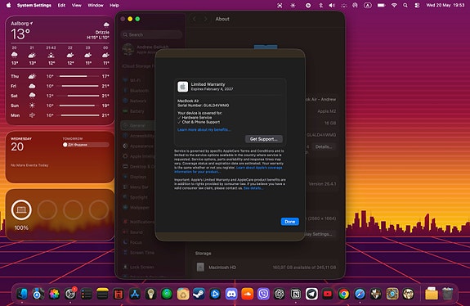Select Screen Time in Settings sidebar
Image resolution: width=470 pixels, height=306 pixels.
141,253
